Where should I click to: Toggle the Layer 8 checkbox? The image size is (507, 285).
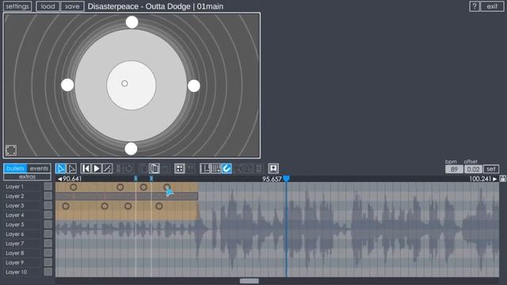tap(48, 253)
